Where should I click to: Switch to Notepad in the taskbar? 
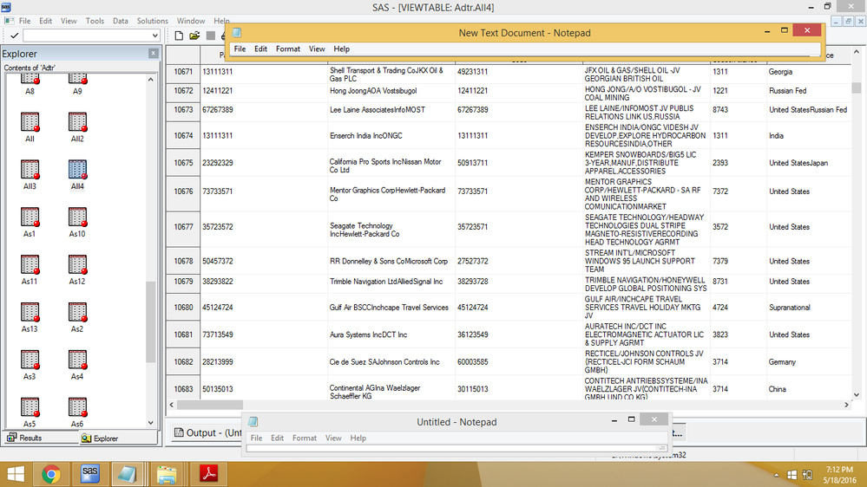[x=128, y=474]
